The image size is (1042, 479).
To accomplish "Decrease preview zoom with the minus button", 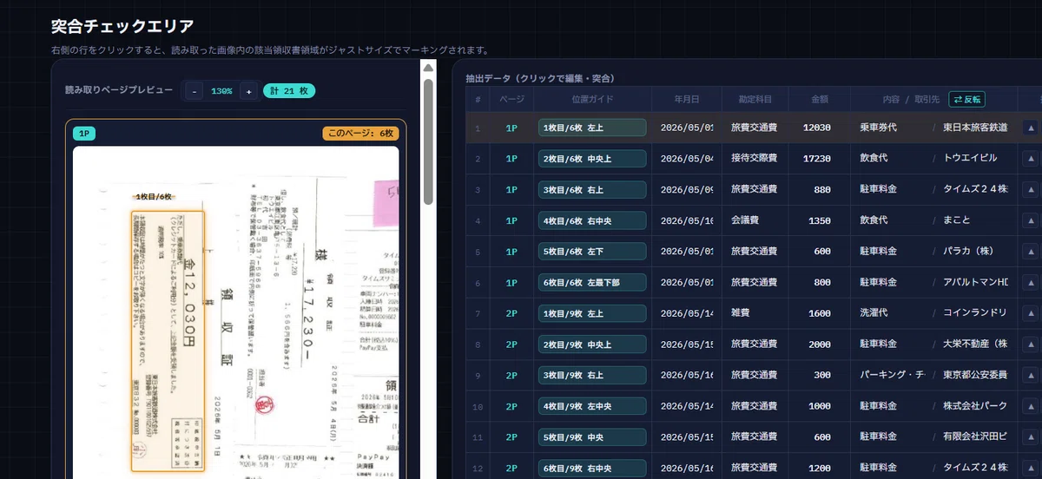I will coord(194,91).
